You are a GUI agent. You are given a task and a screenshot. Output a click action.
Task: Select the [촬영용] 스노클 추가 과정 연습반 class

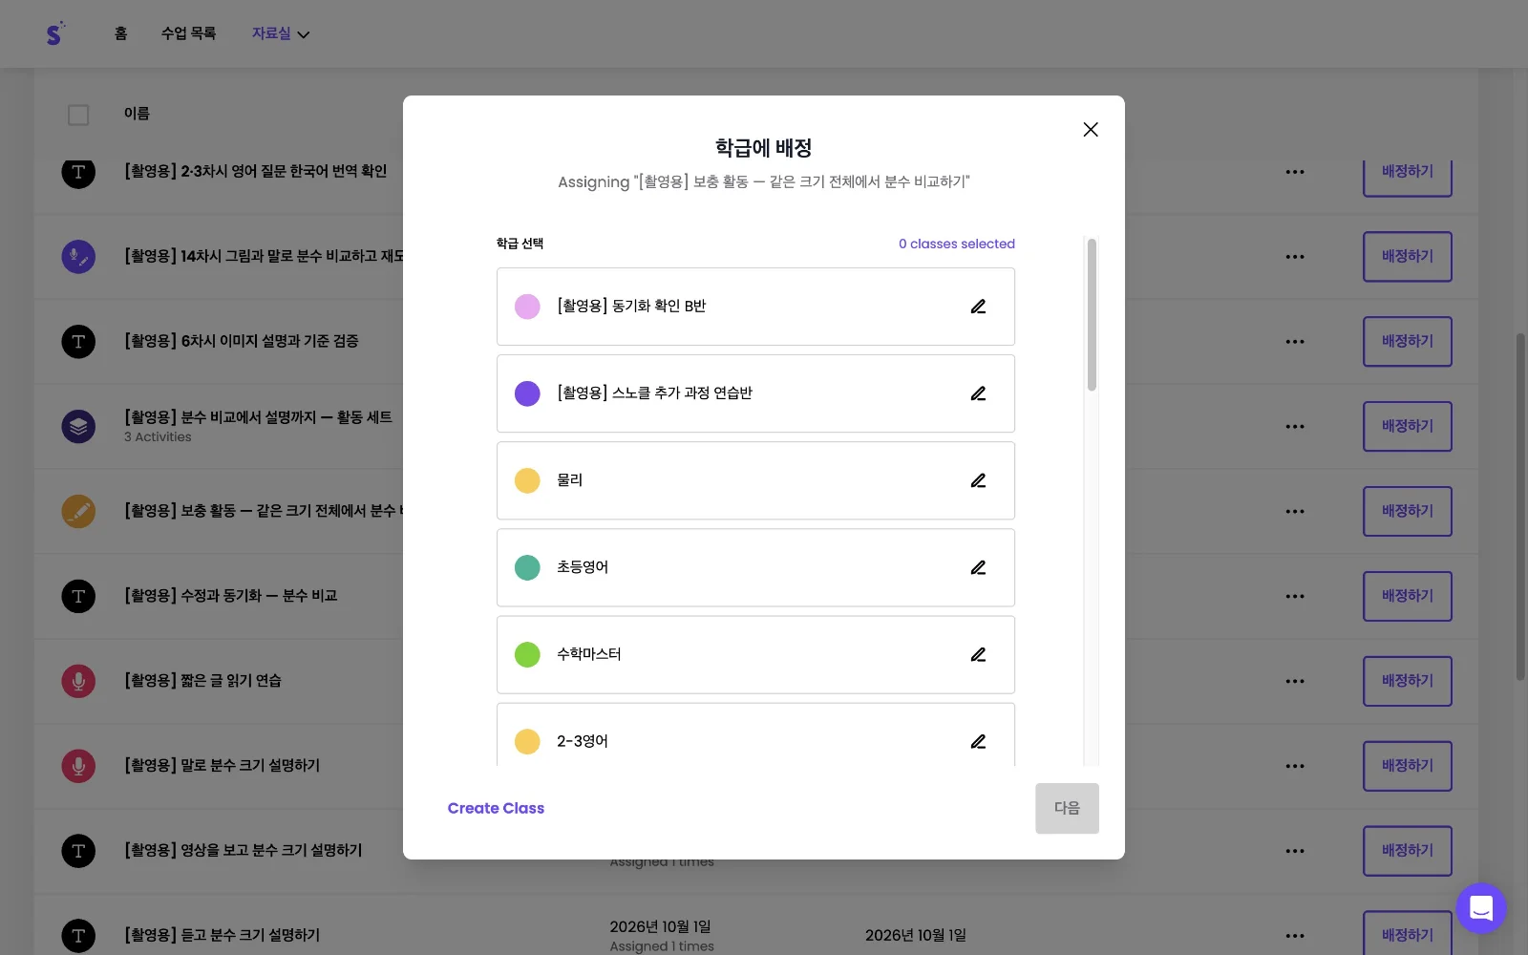pyautogui.click(x=755, y=393)
